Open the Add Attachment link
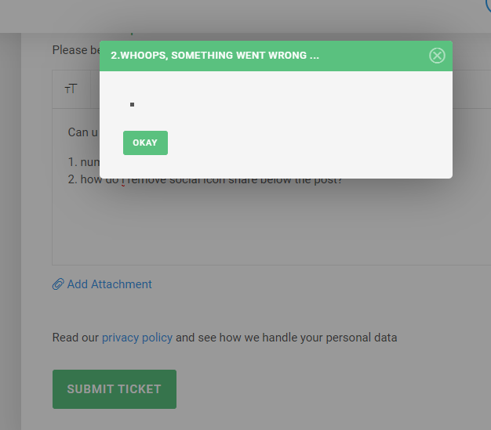This screenshot has width=491, height=430. 109,284
